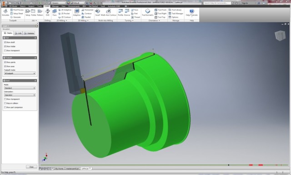Choose the Swarf multi-axis operation
Viewport: 291px width, 175px height.
97,12
